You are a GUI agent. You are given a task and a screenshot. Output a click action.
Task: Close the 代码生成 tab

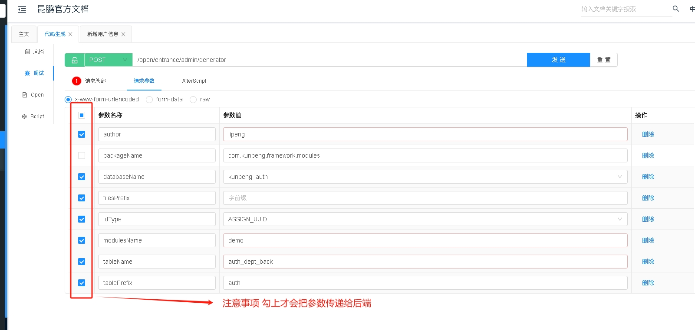click(x=70, y=34)
